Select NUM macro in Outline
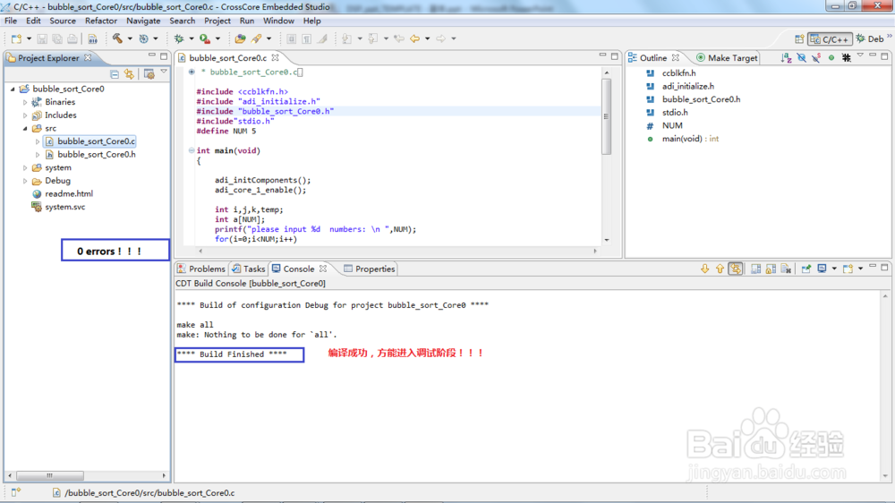895x503 pixels. coord(672,125)
